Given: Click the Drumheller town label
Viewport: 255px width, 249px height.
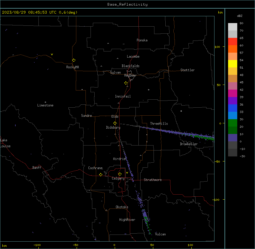Looking at the screenshot, I should point(189,144).
